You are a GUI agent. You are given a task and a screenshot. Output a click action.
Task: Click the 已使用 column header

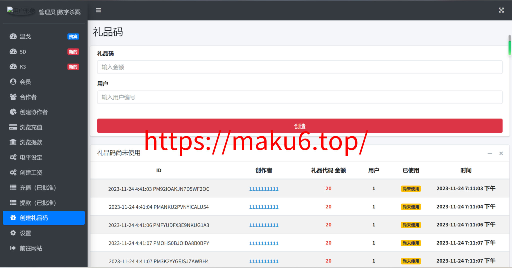411,170
